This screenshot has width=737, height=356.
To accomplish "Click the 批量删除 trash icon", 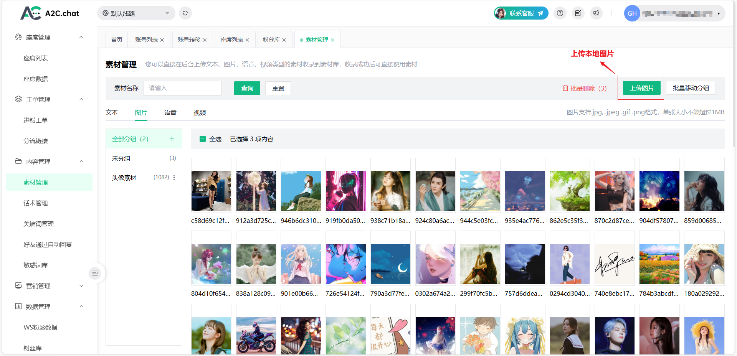I will click(565, 88).
